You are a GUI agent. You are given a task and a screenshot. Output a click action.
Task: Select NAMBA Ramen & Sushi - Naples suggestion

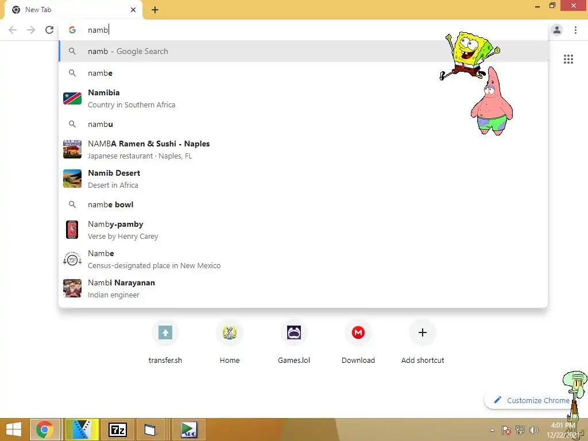[303, 150]
